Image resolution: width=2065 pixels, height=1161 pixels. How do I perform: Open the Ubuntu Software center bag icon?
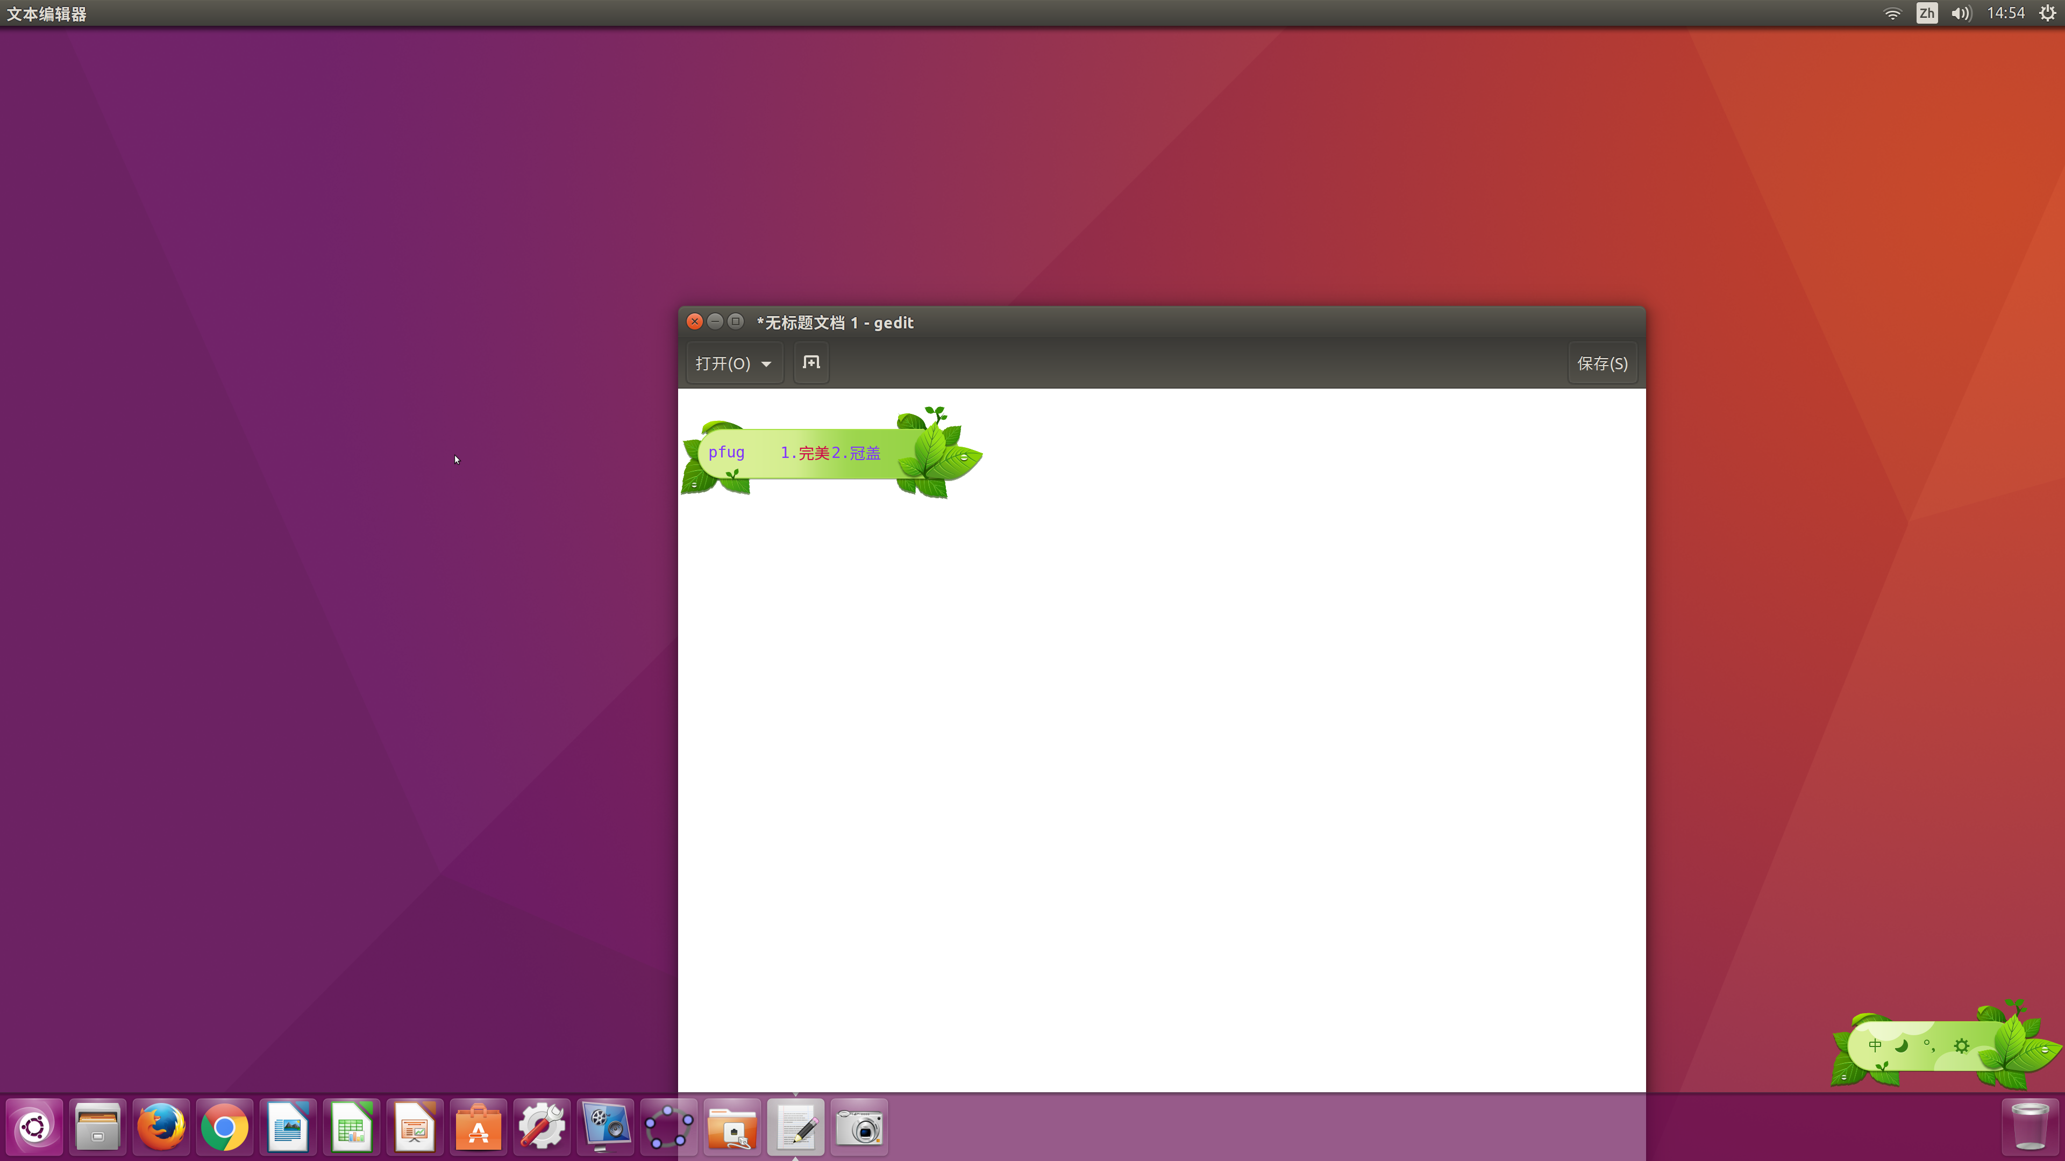[x=479, y=1127]
